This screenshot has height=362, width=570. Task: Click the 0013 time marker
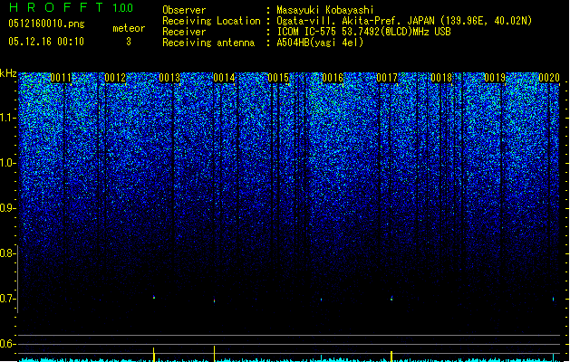pyautogui.click(x=169, y=78)
